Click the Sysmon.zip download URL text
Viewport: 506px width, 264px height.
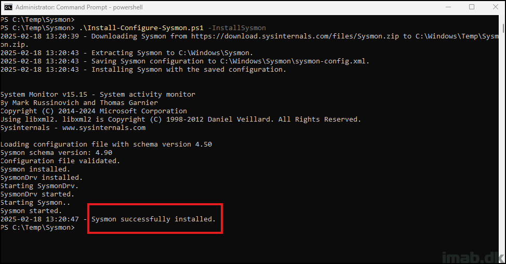coord(295,36)
